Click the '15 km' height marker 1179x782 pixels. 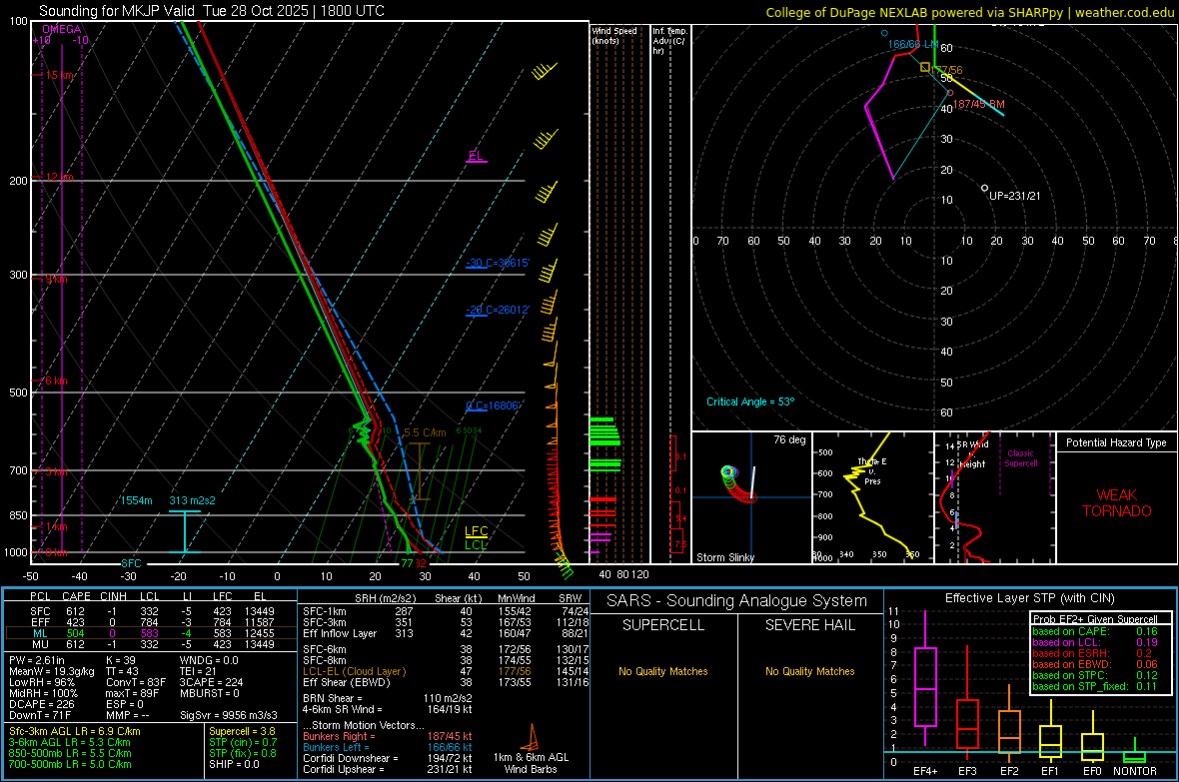(59, 75)
